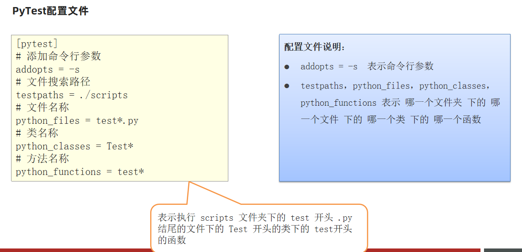Click callout line "表示执行 scripts 文件夹下的"
Viewport: 522px width, 252px height.
click(255, 218)
